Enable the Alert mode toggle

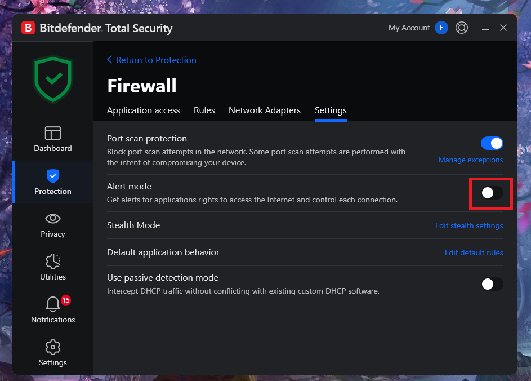(x=492, y=193)
